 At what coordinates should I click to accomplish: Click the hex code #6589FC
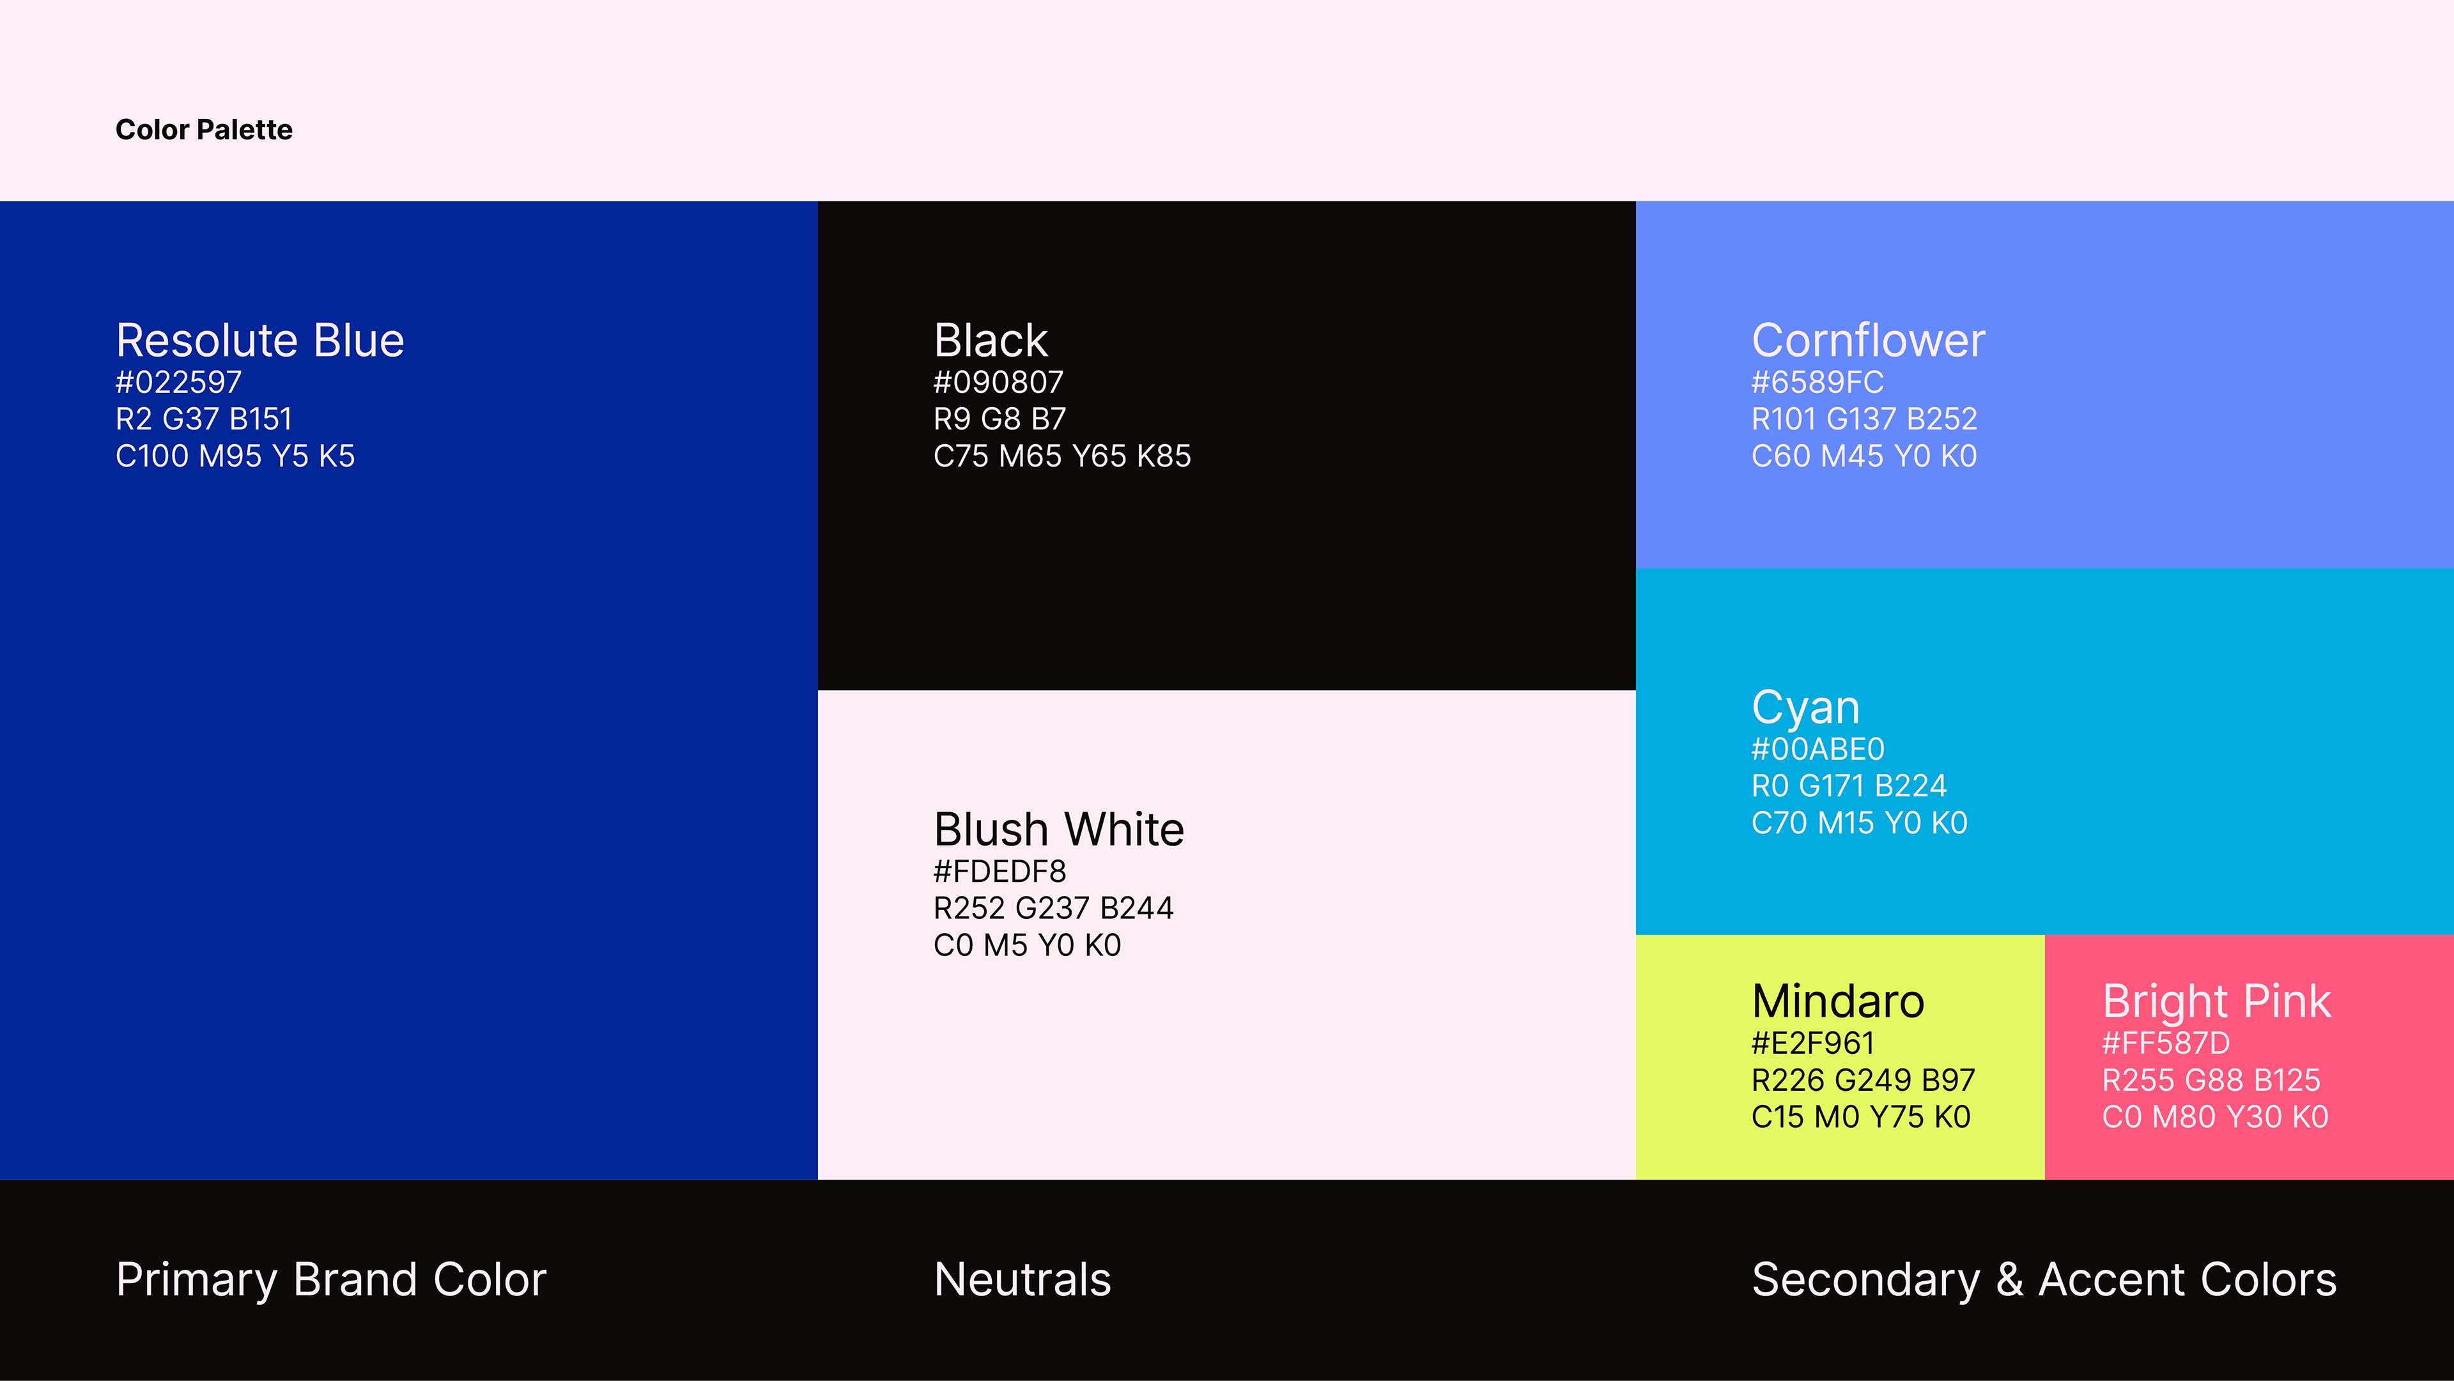[1817, 382]
